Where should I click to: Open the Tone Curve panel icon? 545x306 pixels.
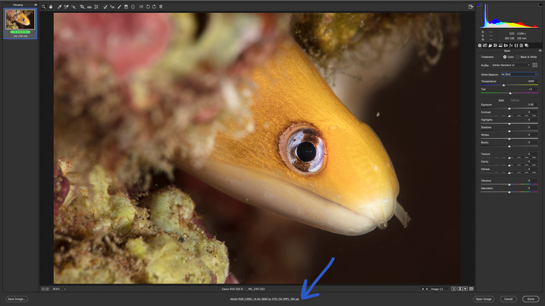[485, 46]
